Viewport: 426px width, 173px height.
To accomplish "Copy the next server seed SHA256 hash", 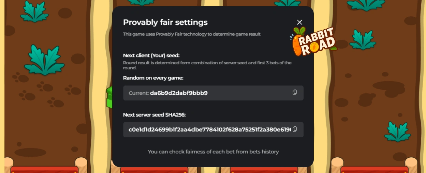I will pos(295,129).
